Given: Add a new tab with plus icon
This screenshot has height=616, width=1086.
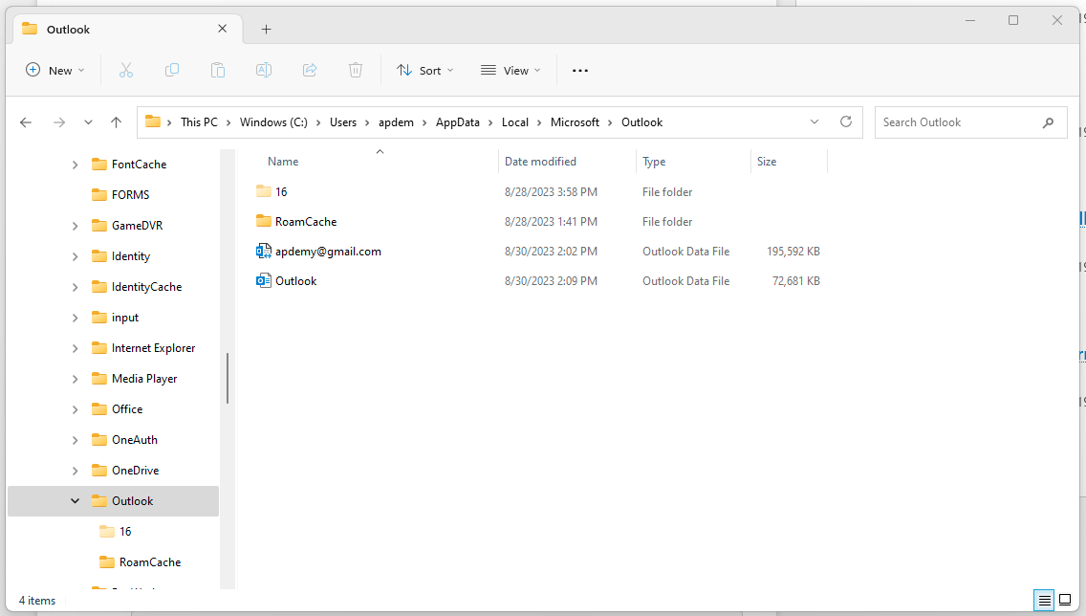Looking at the screenshot, I should point(266,29).
